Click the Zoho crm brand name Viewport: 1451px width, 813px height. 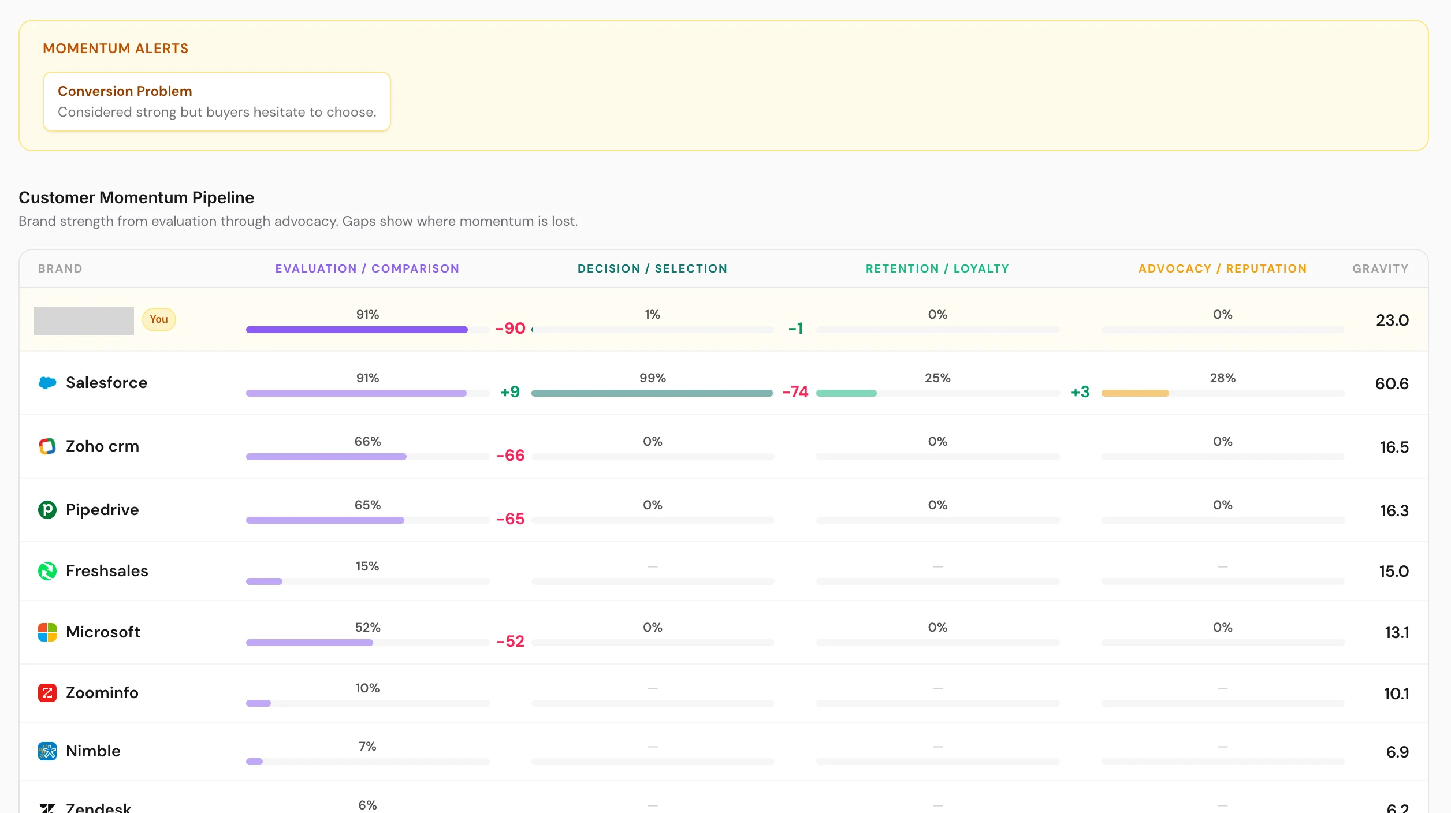(x=102, y=446)
